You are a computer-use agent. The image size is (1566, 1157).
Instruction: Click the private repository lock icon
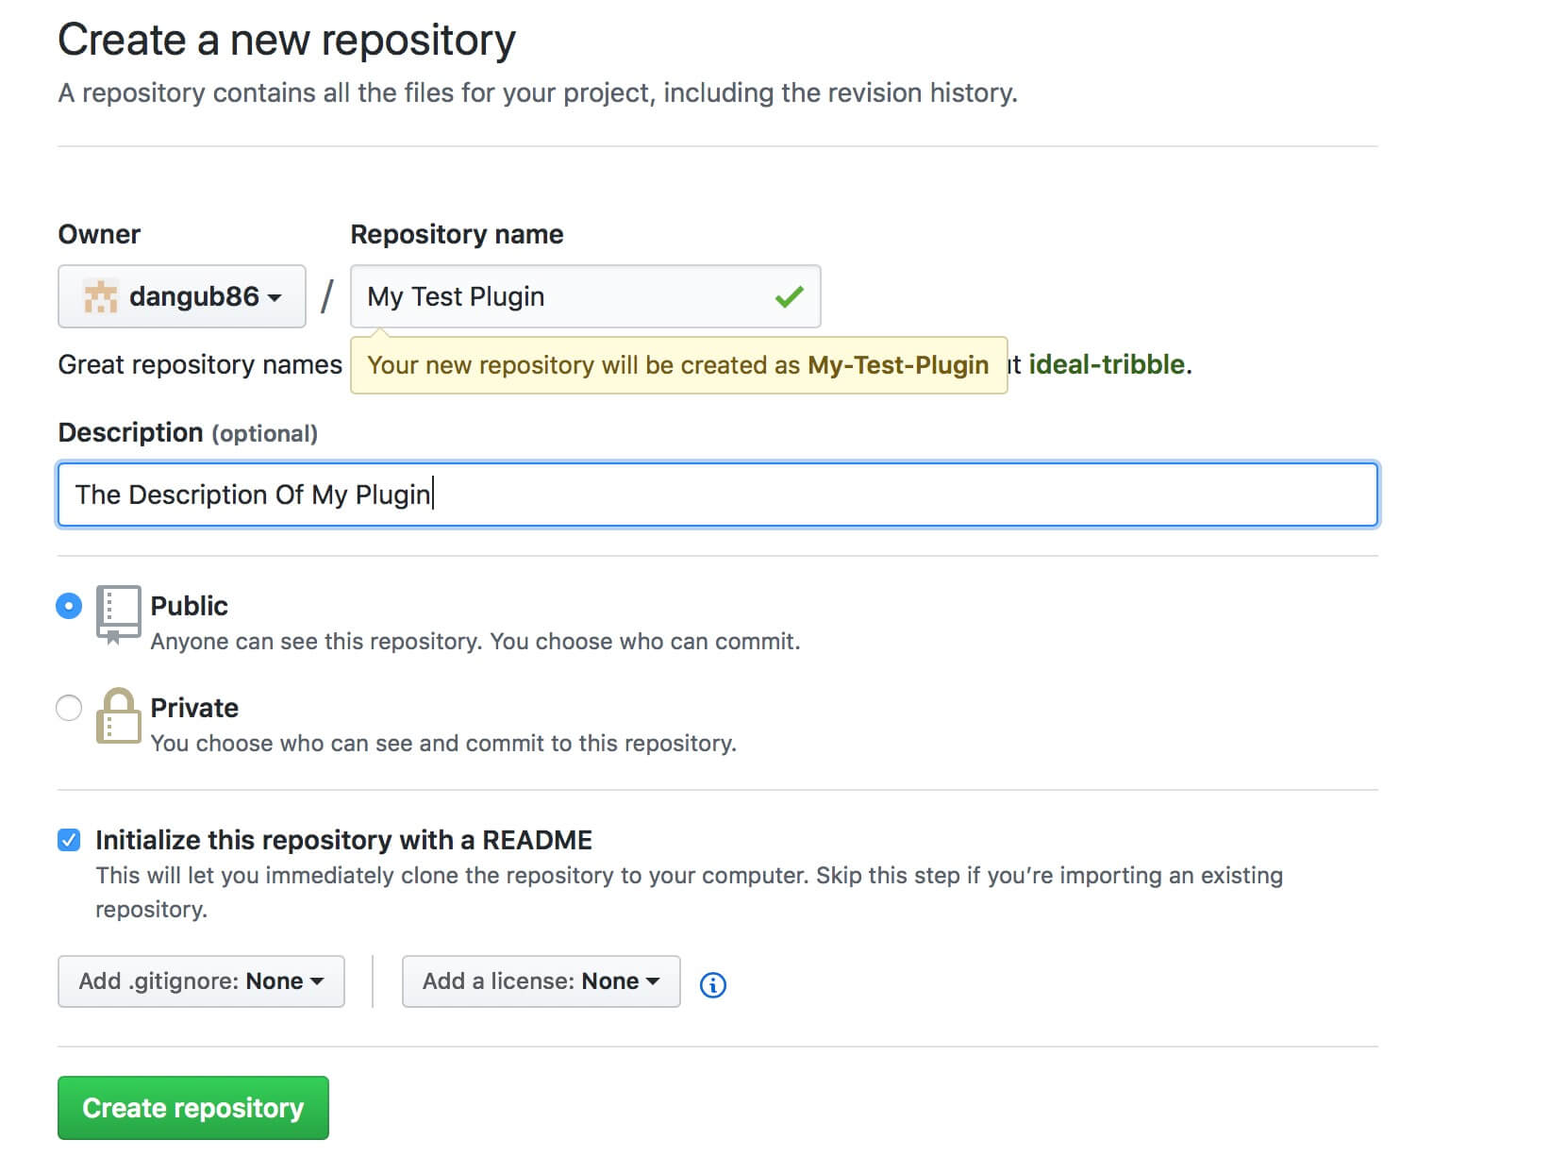coord(118,715)
